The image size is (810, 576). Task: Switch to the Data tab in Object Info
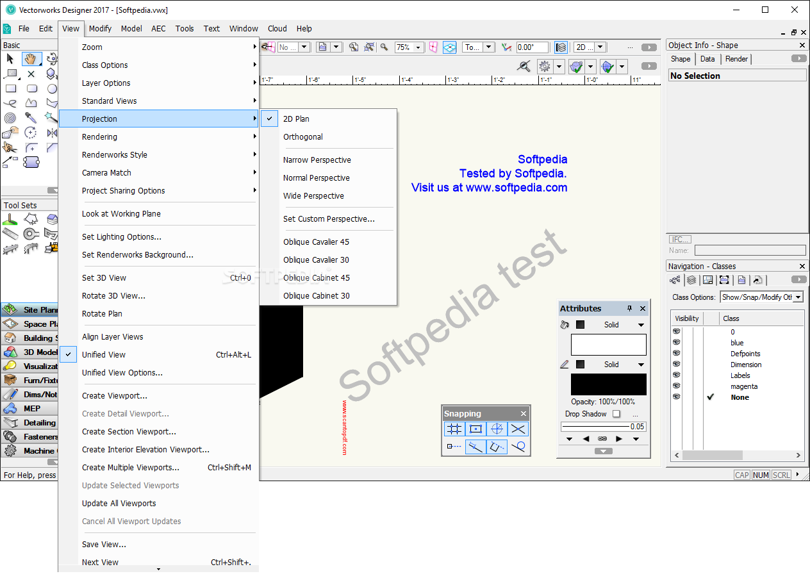[707, 59]
